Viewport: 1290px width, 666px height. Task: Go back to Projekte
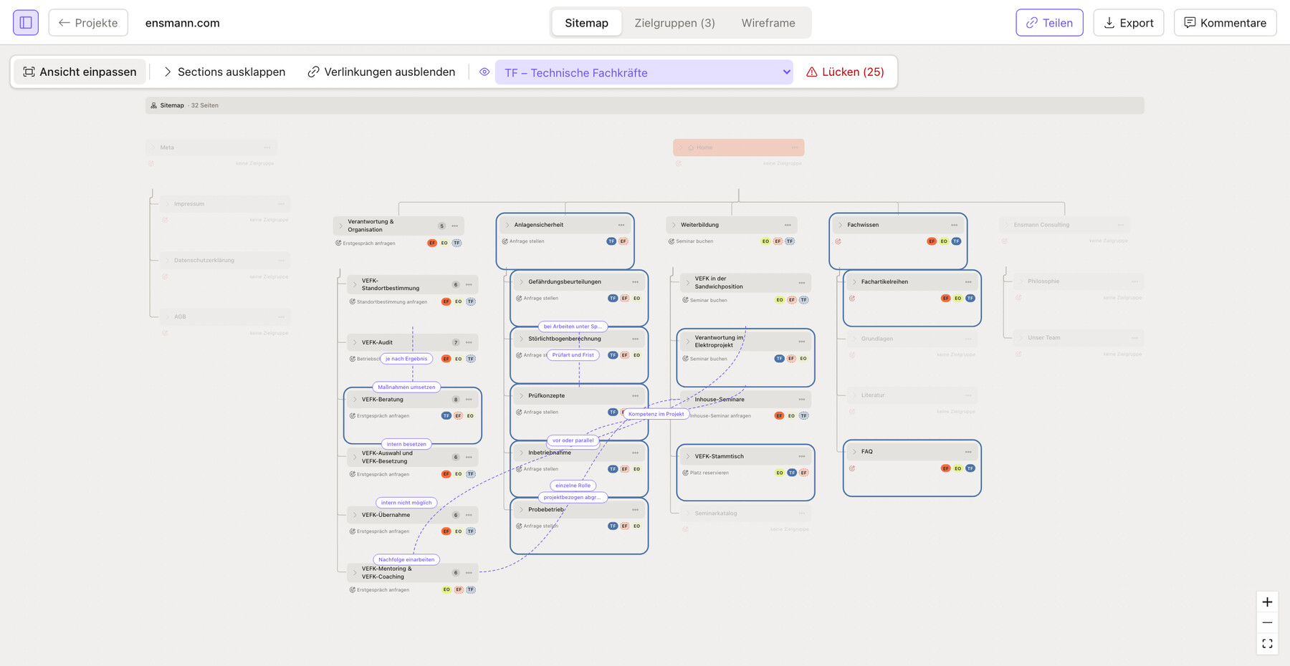[88, 23]
